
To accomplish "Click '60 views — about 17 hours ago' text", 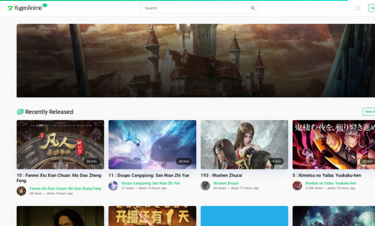I will pyautogui.click(x=236, y=188).
